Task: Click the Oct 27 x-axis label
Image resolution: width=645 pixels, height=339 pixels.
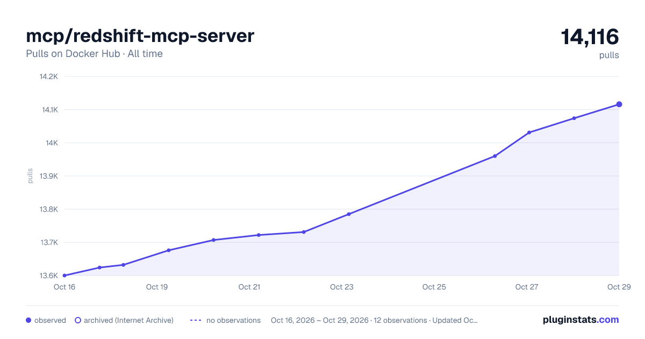Action: point(527,287)
